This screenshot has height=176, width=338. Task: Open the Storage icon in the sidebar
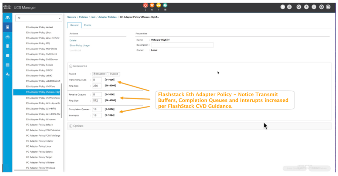point(7,65)
